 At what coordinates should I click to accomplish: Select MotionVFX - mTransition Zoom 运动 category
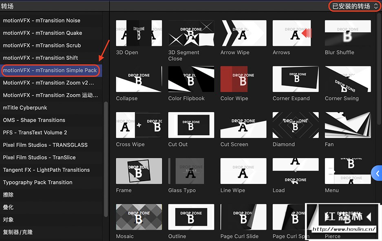coord(51,95)
